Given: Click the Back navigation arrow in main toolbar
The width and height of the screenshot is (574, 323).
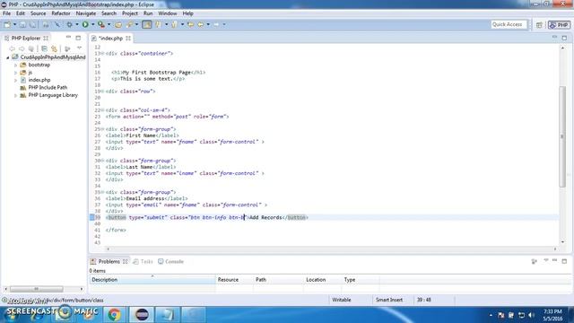Looking at the screenshot, I should pos(201,24).
